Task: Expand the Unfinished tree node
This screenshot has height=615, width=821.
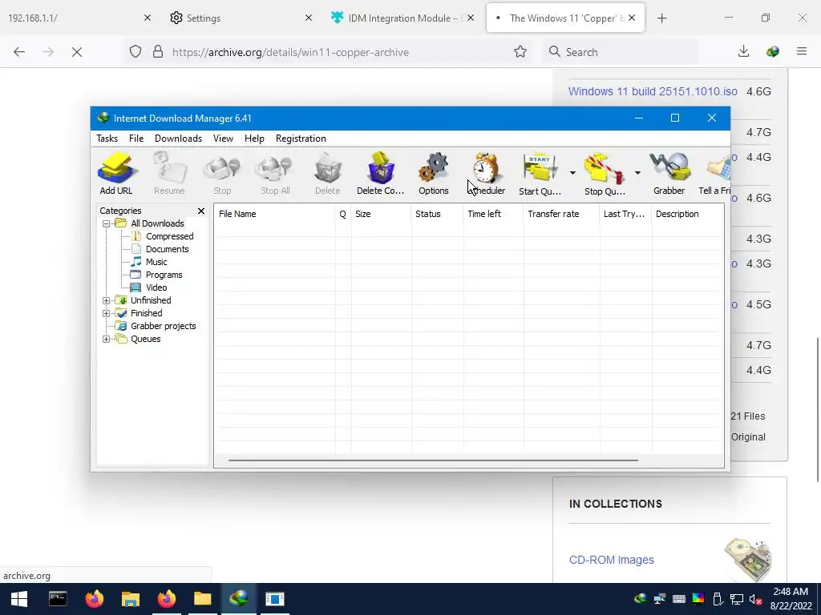Action: click(107, 300)
